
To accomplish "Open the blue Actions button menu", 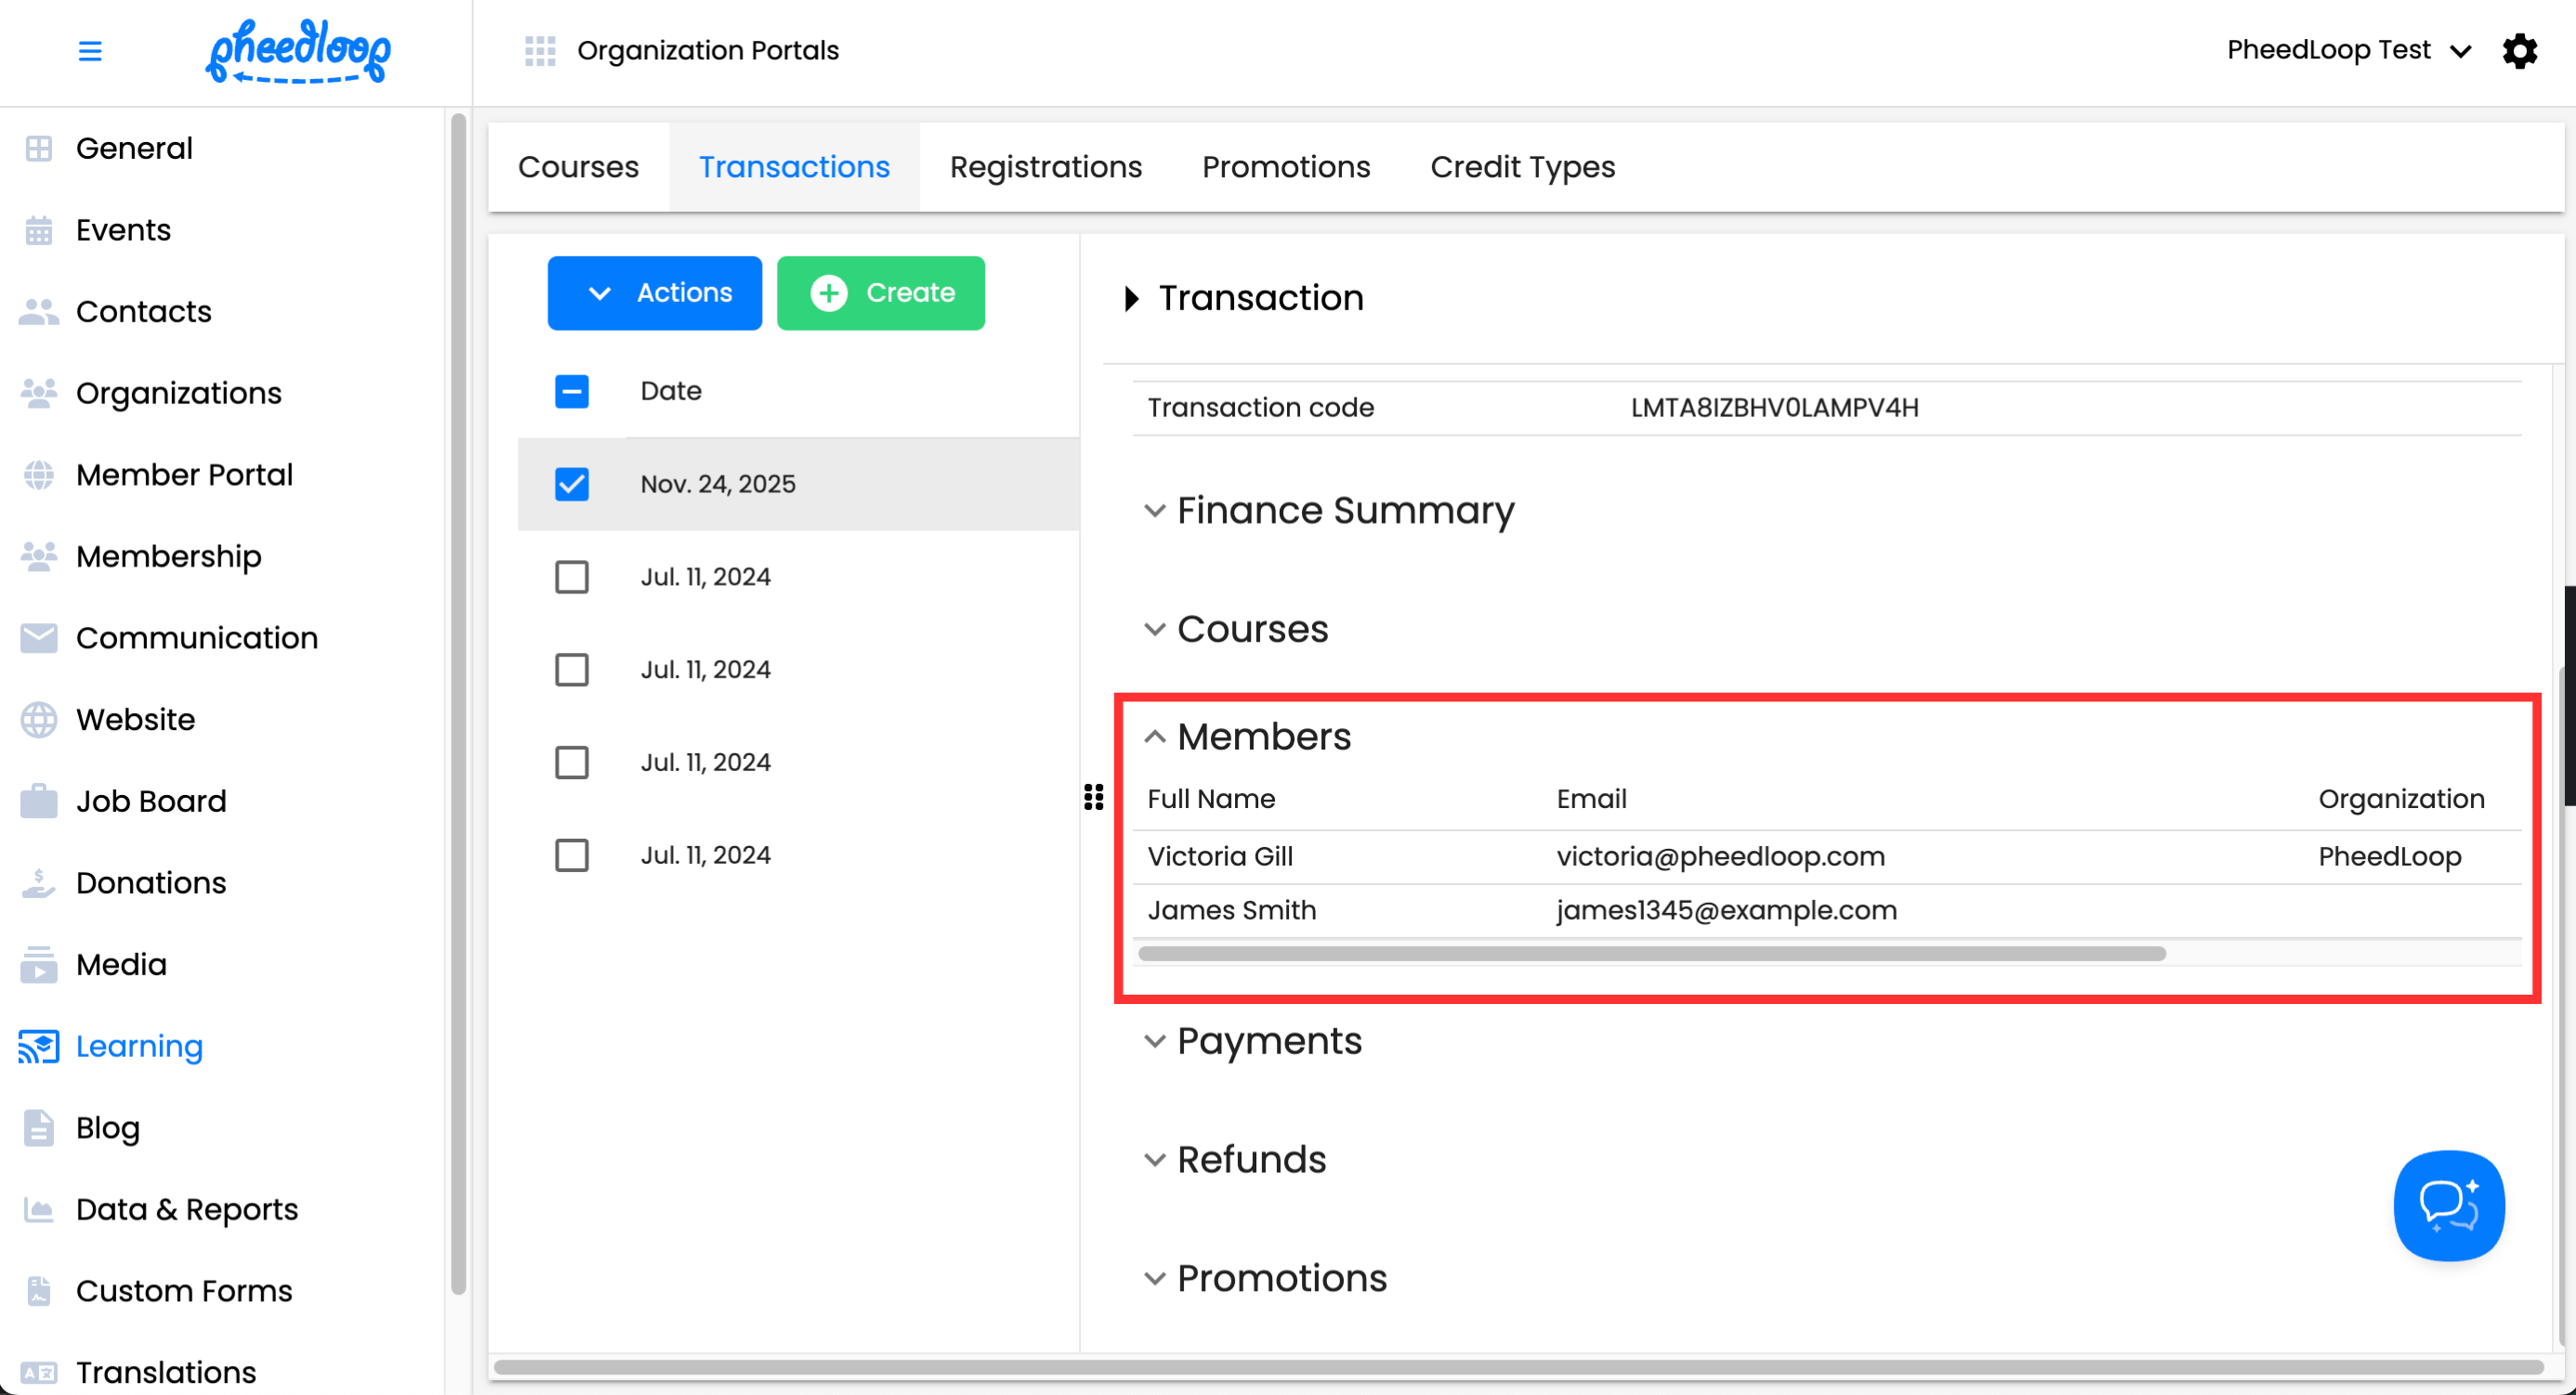I will 655,293.
